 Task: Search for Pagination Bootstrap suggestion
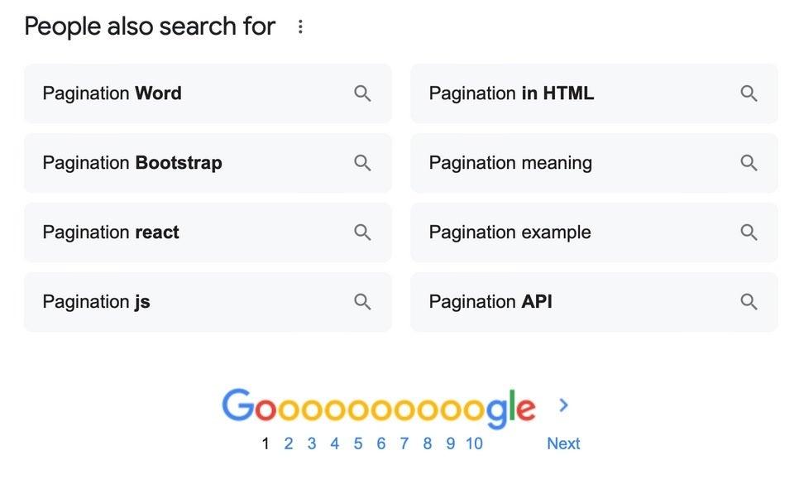132,163
